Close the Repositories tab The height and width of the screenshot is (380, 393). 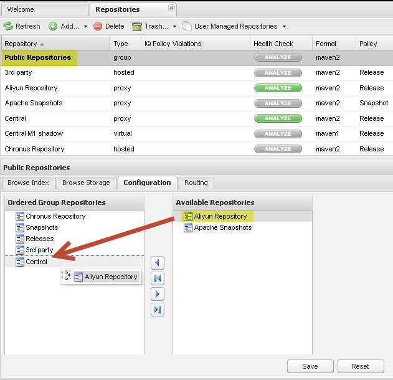click(171, 7)
